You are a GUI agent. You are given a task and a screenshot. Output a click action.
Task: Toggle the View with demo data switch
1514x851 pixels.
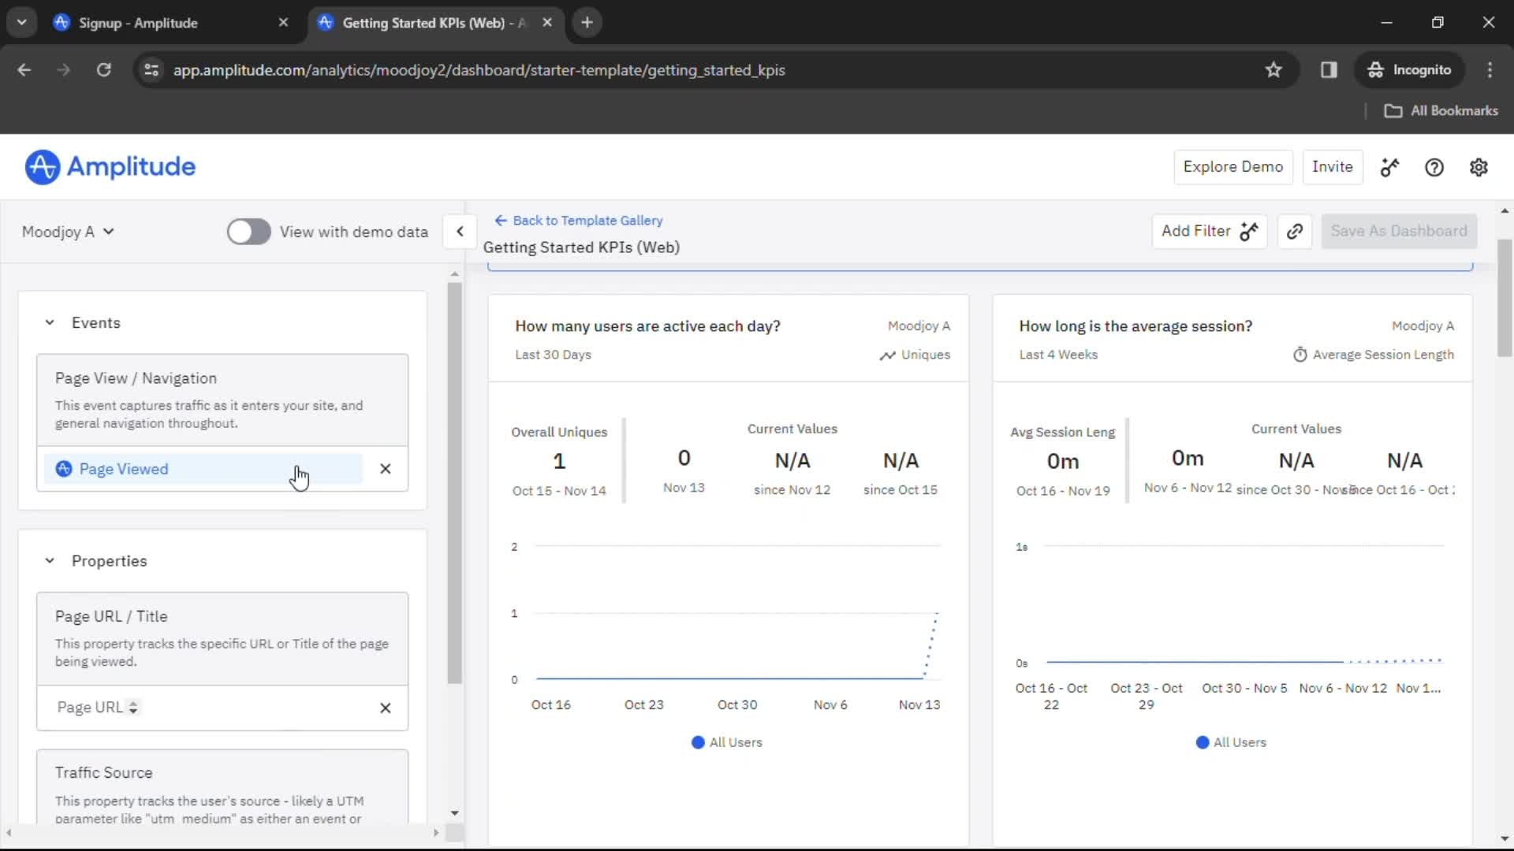tap(248, 231)
